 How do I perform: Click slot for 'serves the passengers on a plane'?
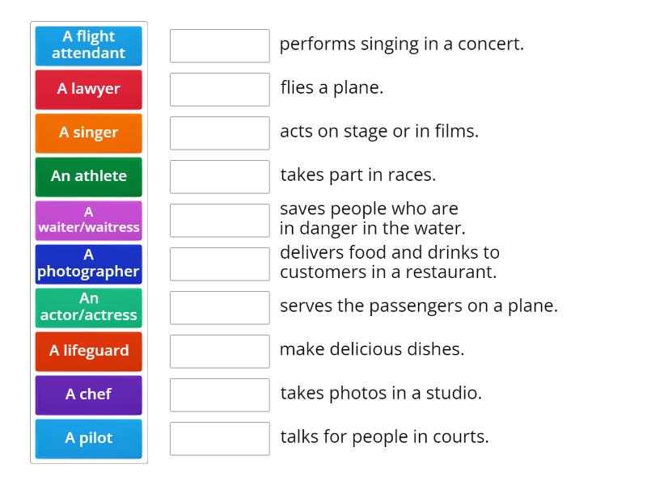click(x=219, y=307)
